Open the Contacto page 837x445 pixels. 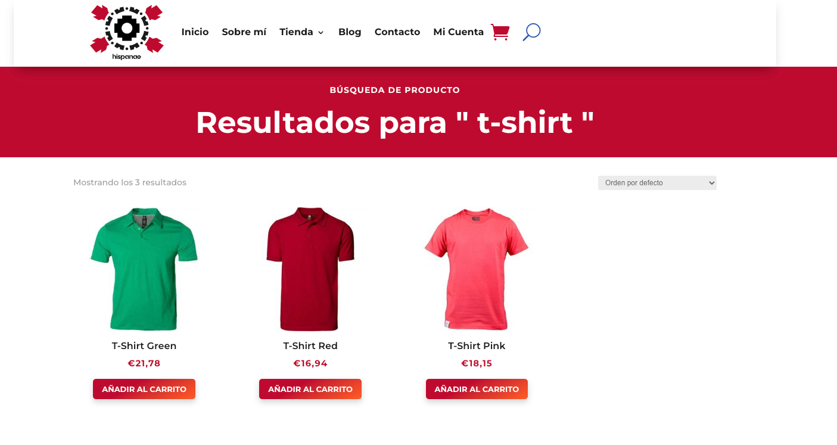pos(397,32)
